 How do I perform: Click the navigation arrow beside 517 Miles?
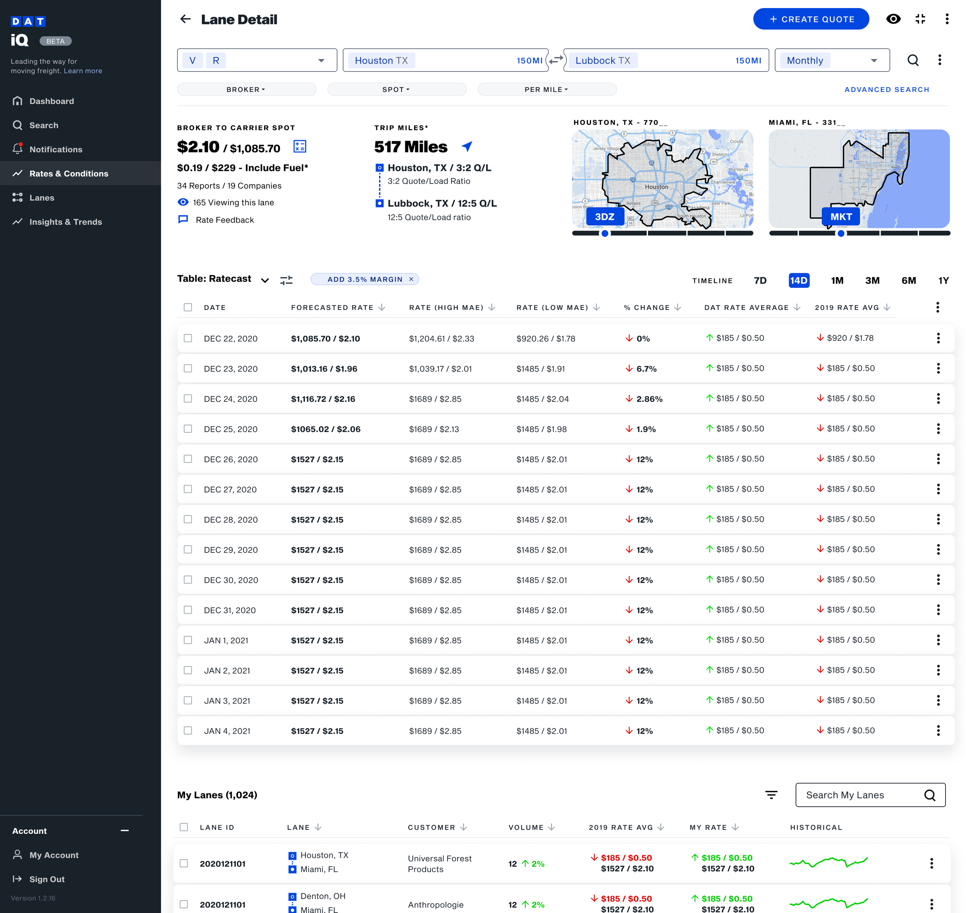coord(467,146)
